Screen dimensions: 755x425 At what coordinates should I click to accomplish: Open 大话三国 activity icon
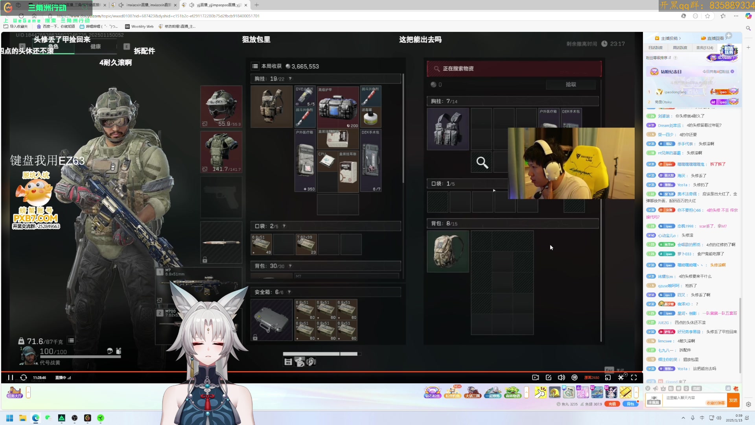coord(473,392)
